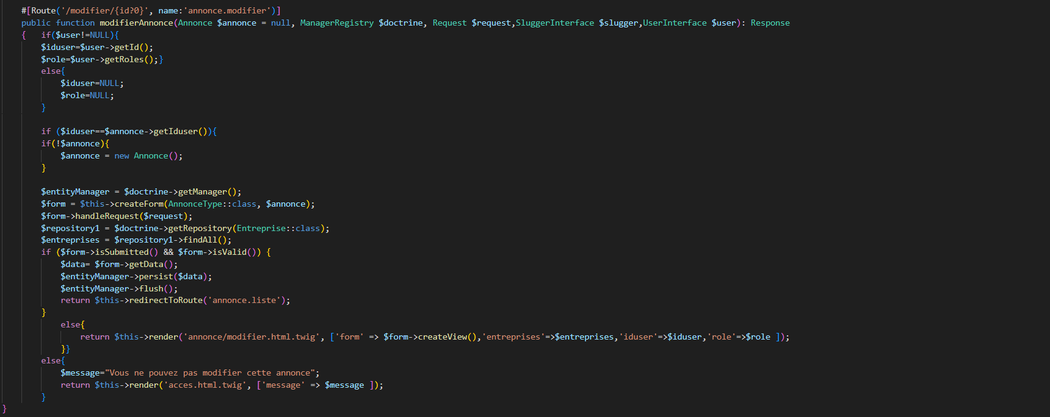
Task: Click the 'iduser' array key string
Action: [638, 337]
